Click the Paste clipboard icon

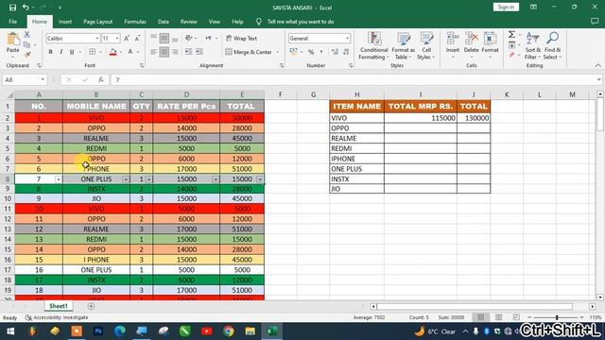12,40
